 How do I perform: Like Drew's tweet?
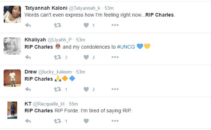[86, 89]
